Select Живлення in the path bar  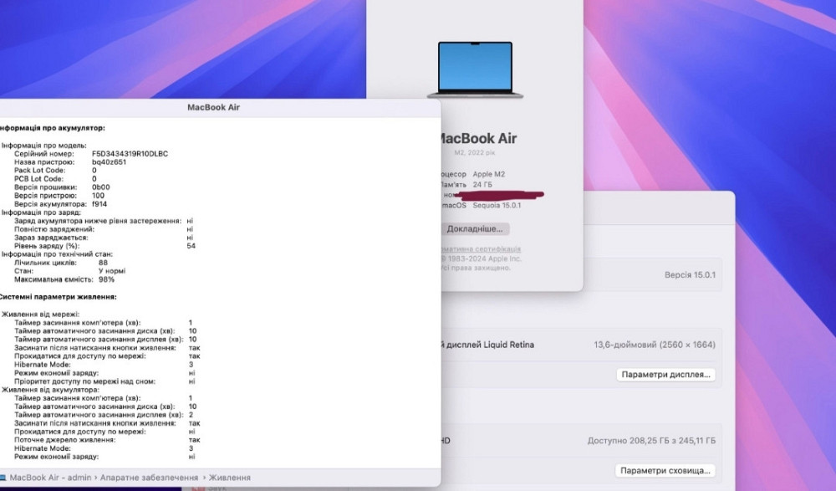click(229, 478)
